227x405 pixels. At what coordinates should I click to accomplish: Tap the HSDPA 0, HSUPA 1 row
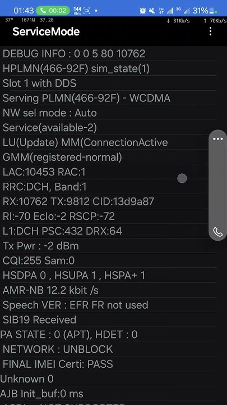(108, 275)
